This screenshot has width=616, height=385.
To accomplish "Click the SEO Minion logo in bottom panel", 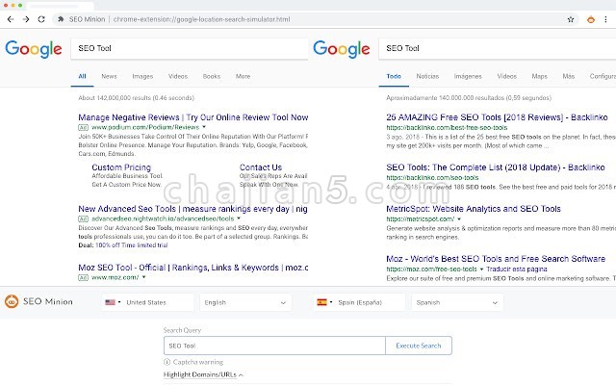I will click(38, 301).
